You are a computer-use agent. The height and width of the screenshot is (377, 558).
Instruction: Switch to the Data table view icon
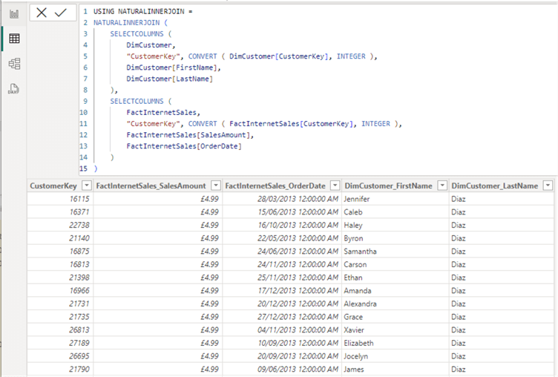[14, 39]
